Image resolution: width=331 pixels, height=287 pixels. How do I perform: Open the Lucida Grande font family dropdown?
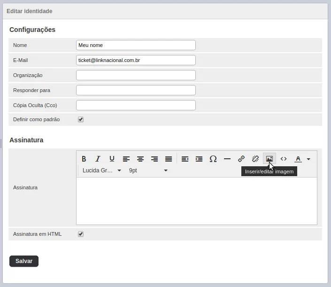[x=102, y=171]
